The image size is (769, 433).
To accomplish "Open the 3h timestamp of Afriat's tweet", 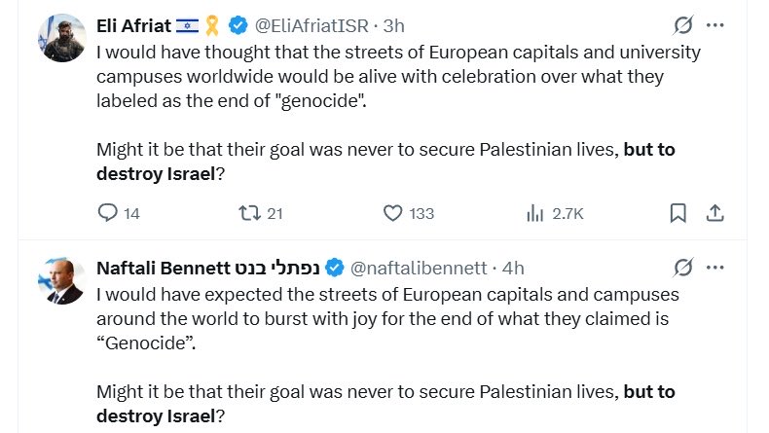I will (394, 25).
